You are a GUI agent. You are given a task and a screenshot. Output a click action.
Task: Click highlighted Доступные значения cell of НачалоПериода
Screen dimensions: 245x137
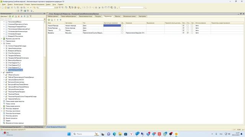click(112, 25)
